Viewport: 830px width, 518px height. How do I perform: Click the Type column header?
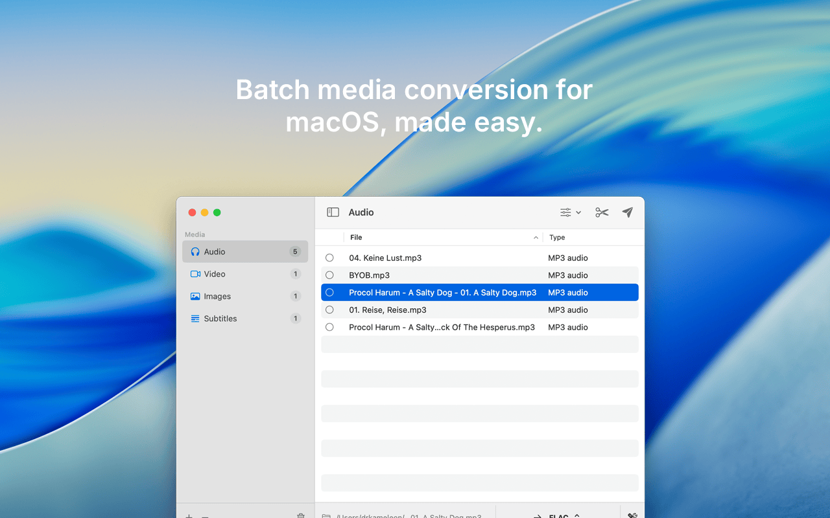pos(593,238)
